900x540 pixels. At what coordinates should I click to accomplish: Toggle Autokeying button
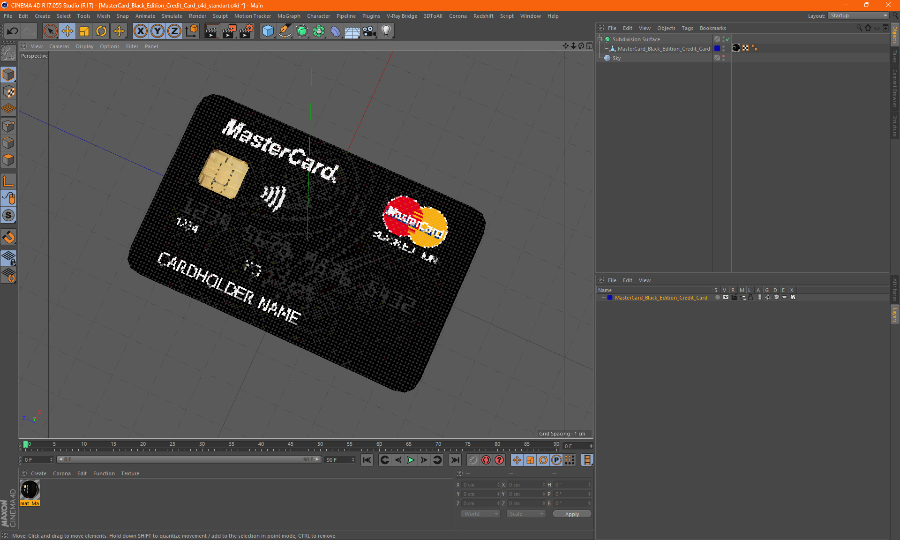click(x=486, y=460)
